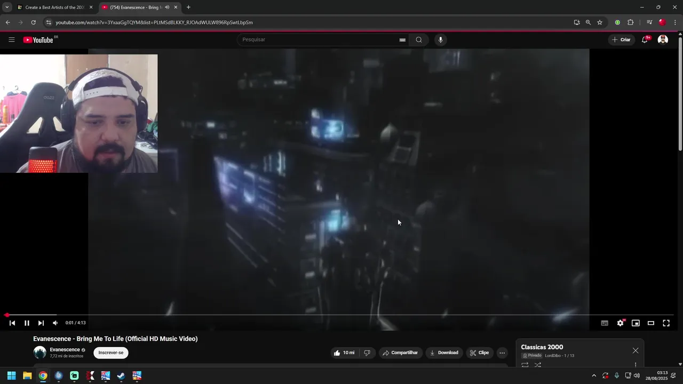
Task: Open a new browser tab
Action: click(x=188, y=7)
